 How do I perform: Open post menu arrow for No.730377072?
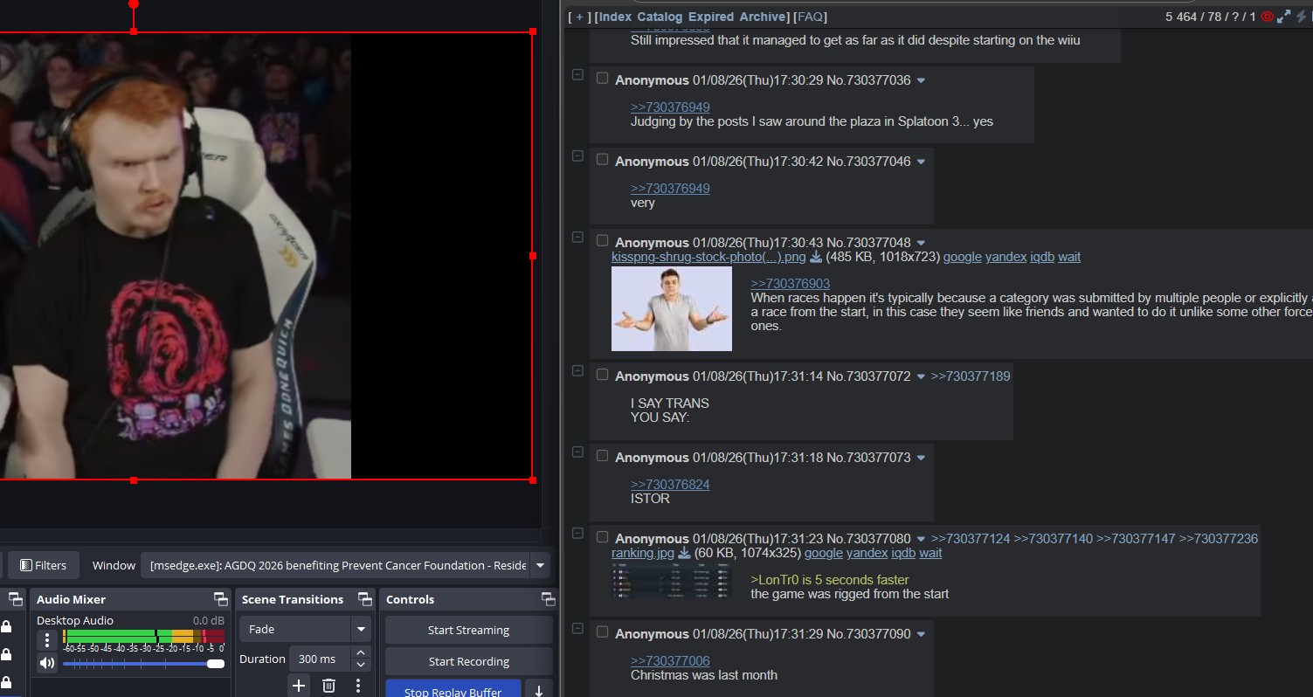[x=921, y=376]
